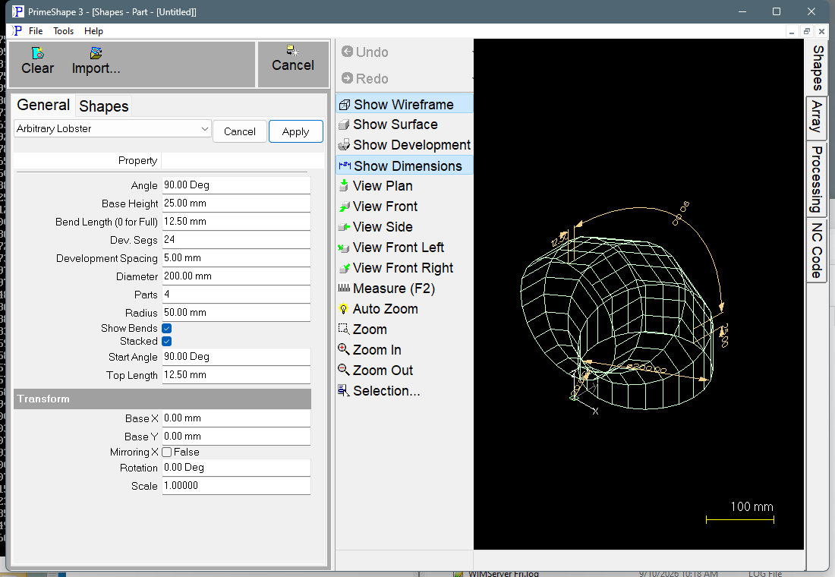This screenshot has height=577, width=835.
Task: Click the Clear toolbar button
Action: pos(37,61)
